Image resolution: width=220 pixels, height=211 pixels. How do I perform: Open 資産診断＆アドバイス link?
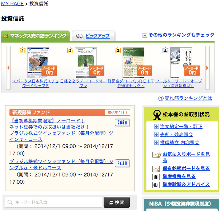tap(186, 184)
